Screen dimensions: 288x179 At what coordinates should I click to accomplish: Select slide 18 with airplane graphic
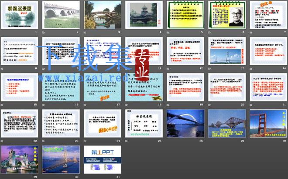pyautogui.click(x=144, y=87)
